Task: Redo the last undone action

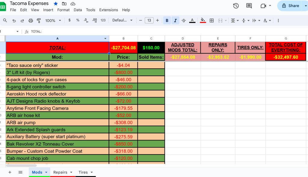Action: click(x=22, y=20)
